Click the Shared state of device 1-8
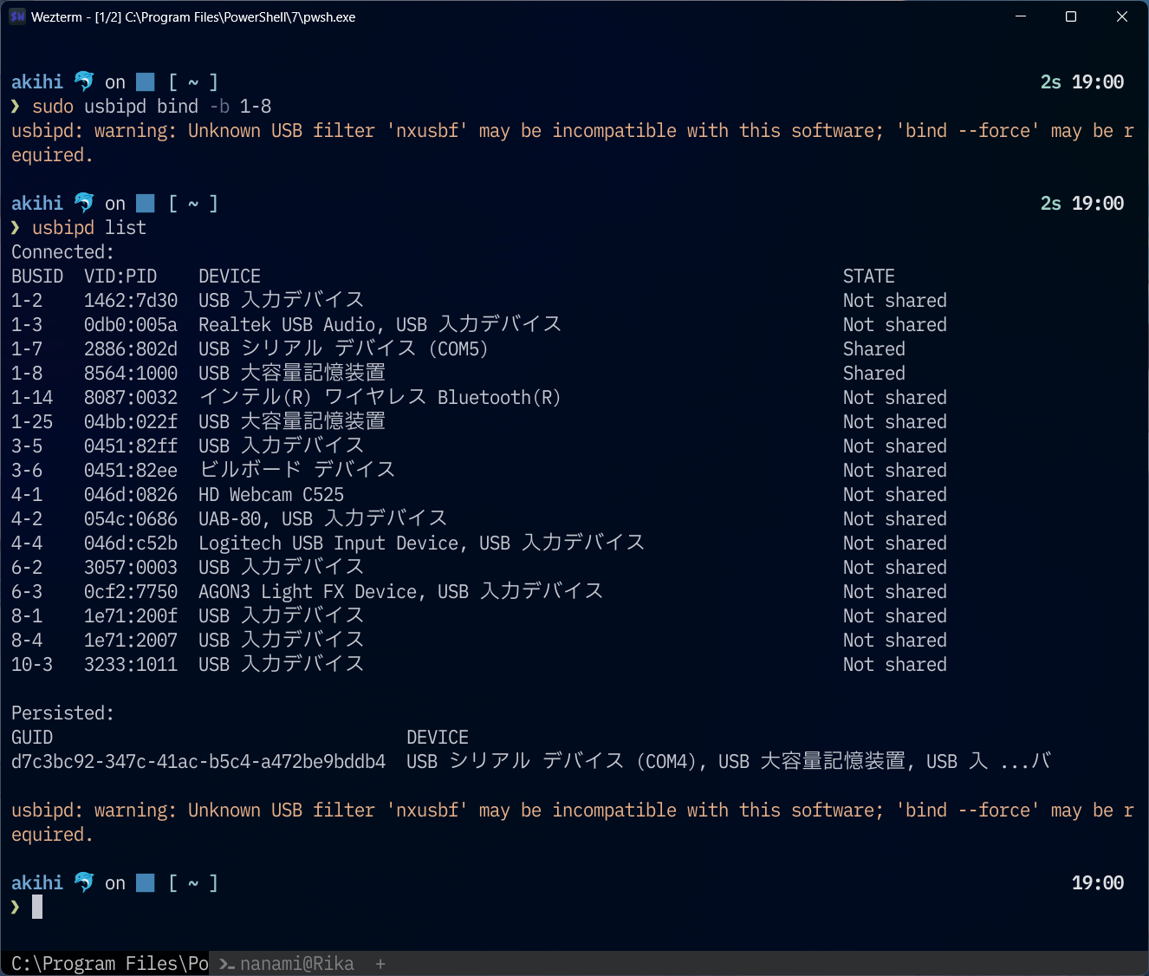The image size is (1149, 976). [873, 373]
